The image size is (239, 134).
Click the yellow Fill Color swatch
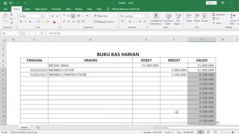tap(47, 22)
